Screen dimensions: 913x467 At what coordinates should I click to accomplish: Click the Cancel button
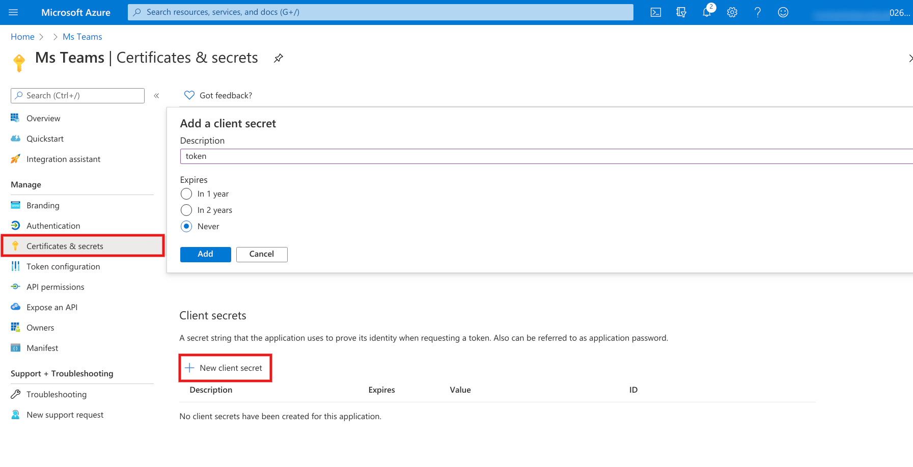(261, 254)
